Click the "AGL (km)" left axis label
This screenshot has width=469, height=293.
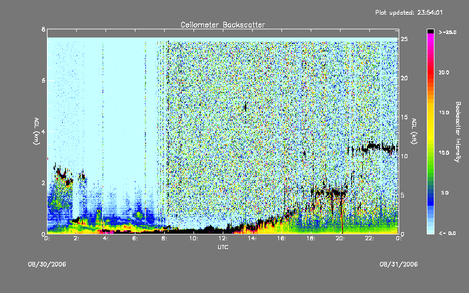[x=36, y=131]
